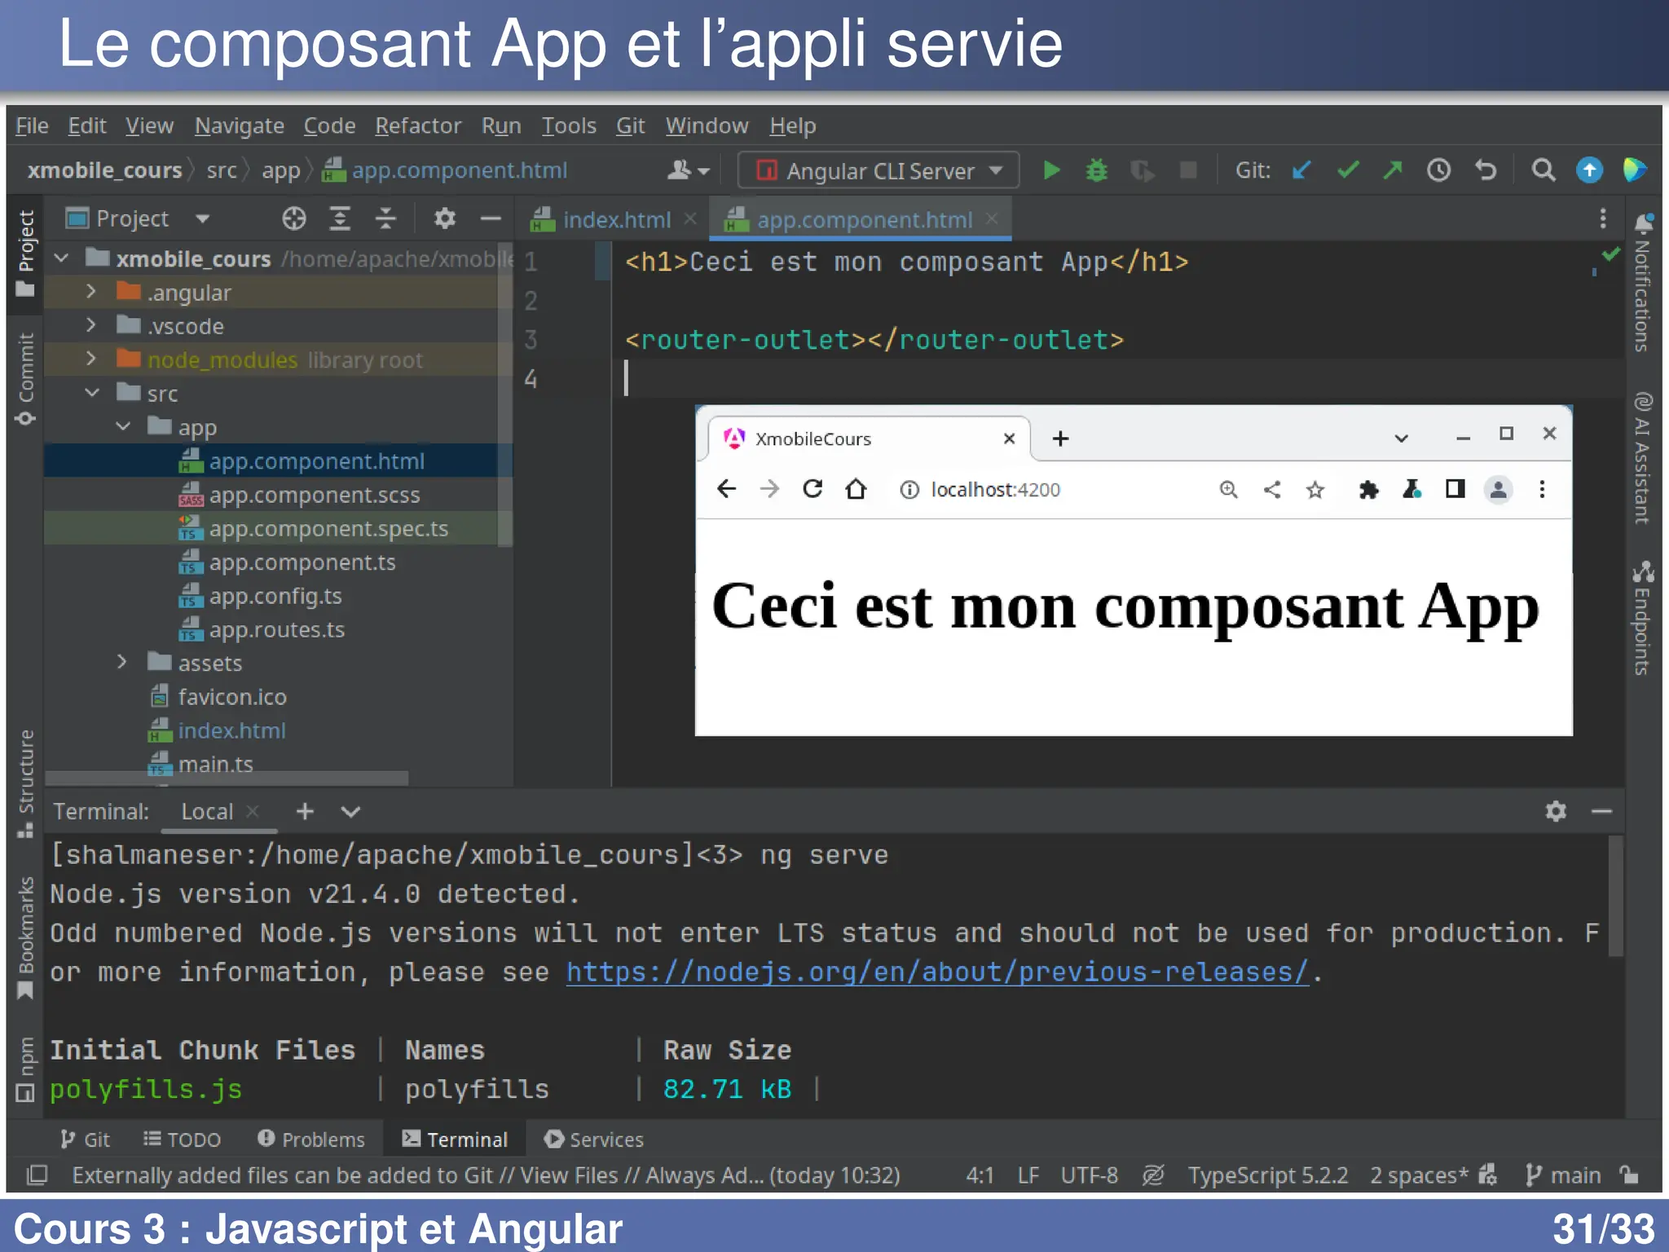Click the green Debug bug icon
Viewport: 1669px width, 1252px height.
[1097, 170]
